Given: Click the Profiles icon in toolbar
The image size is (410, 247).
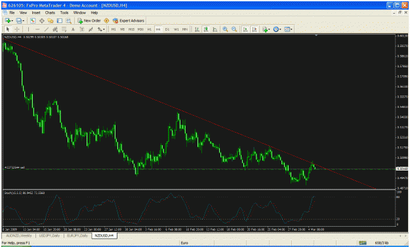Looking at the screenshot, I should pyautogui.click(x=19, y=21).
